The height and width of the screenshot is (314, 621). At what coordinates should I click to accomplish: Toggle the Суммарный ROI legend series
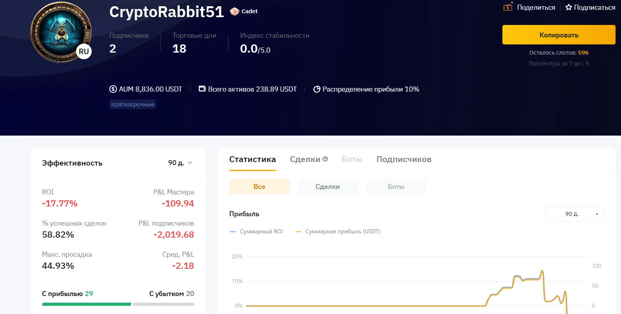(257, 231)
